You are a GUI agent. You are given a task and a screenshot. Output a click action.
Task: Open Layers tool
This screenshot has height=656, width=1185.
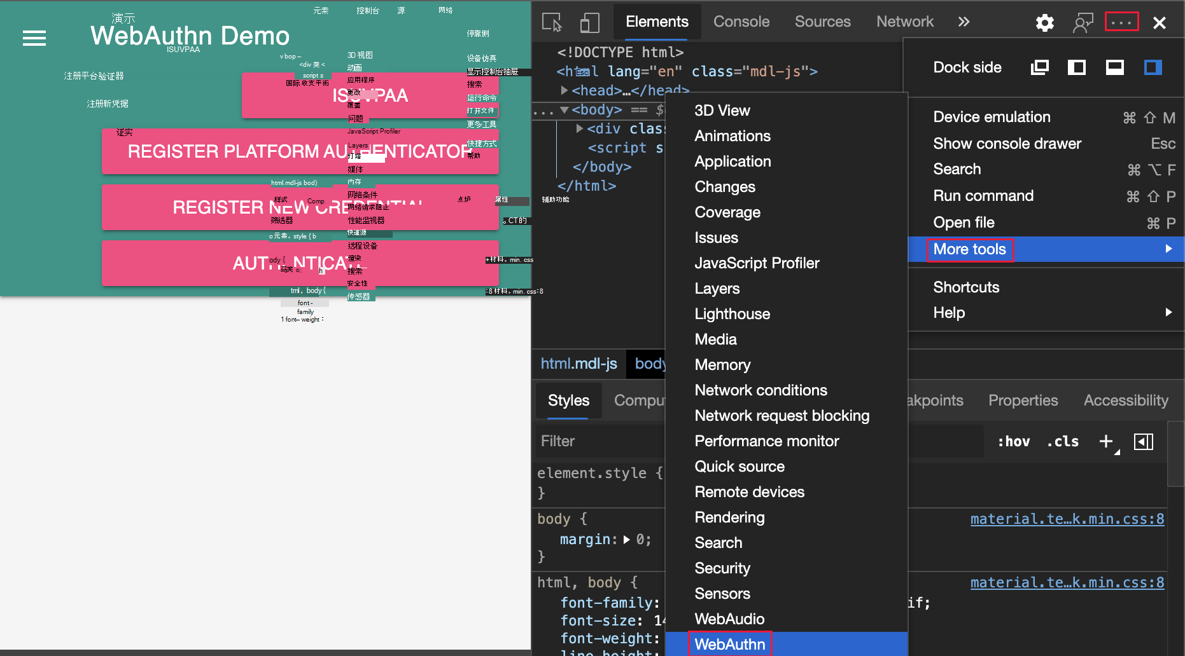coord(786,289)
